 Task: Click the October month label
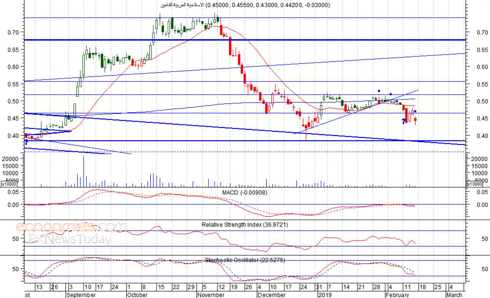pyautogui.click(x=137, y=295)
